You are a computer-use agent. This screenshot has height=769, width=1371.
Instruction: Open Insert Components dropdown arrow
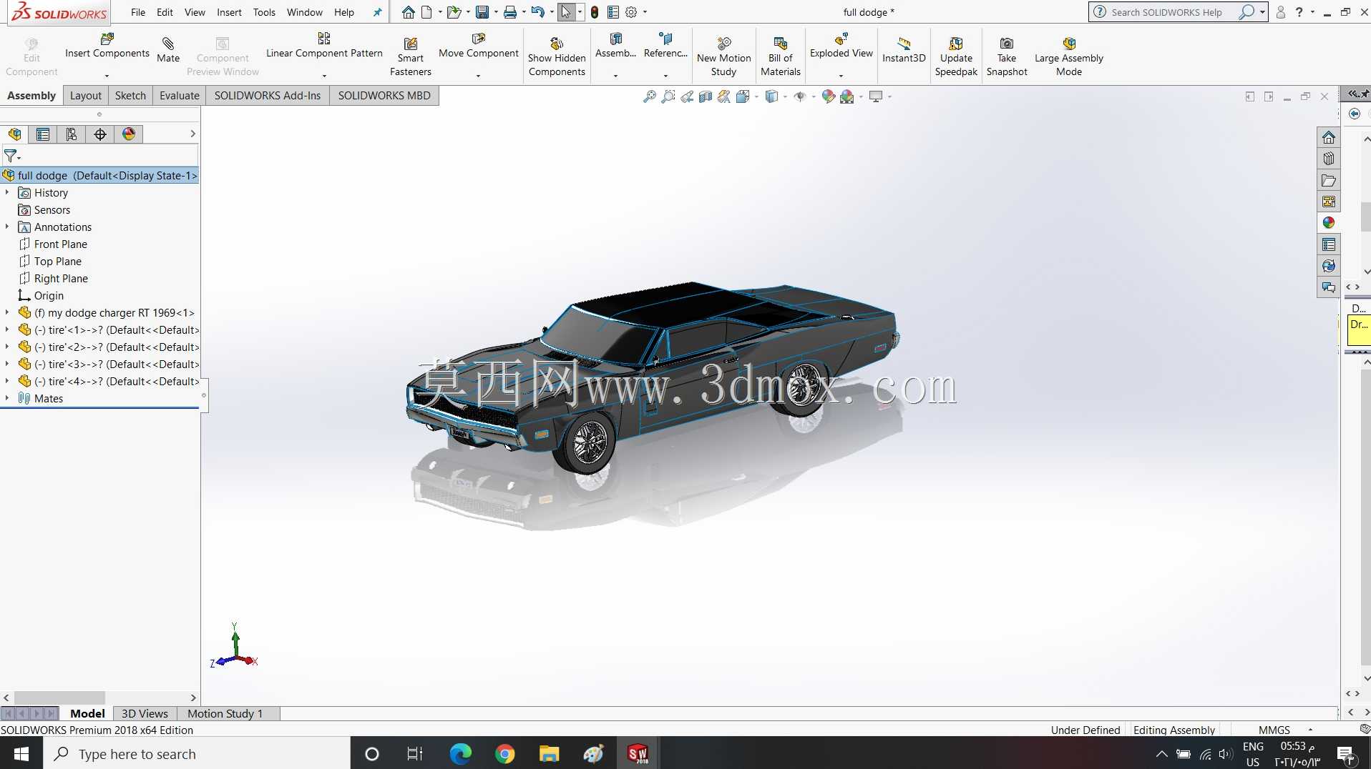tap(107, 76)
